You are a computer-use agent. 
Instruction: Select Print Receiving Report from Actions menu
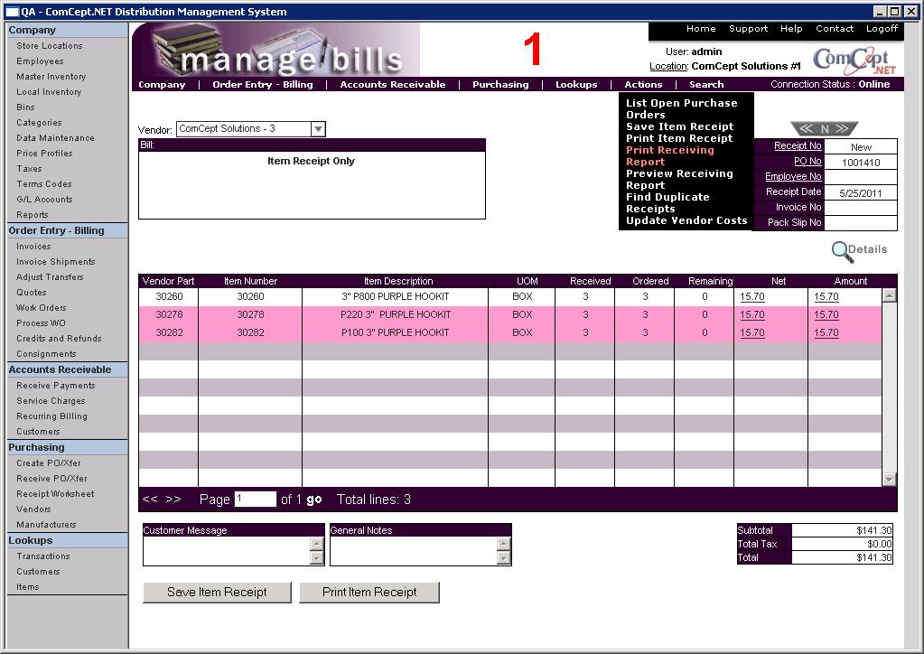669,155
